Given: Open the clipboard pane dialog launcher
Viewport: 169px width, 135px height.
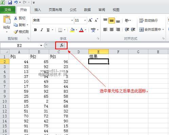Looking at the screenshot, I should [x=28, y=38].
